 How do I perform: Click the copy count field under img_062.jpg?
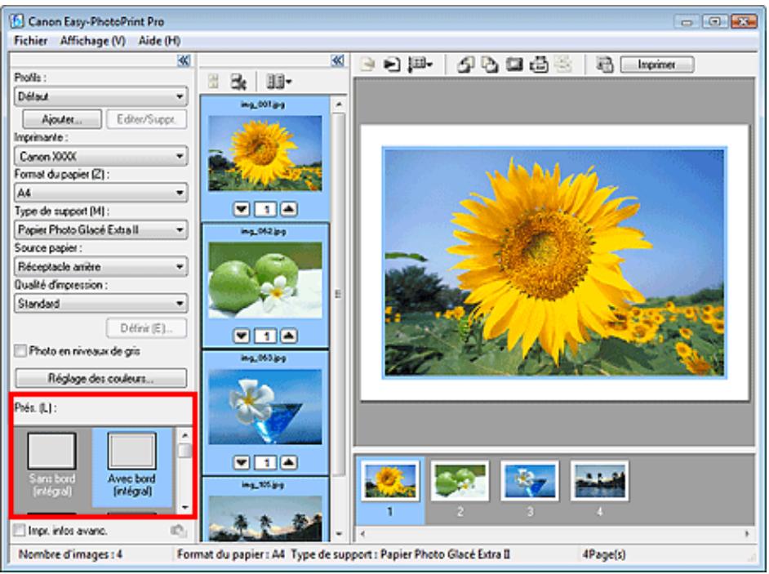point(265,336)
